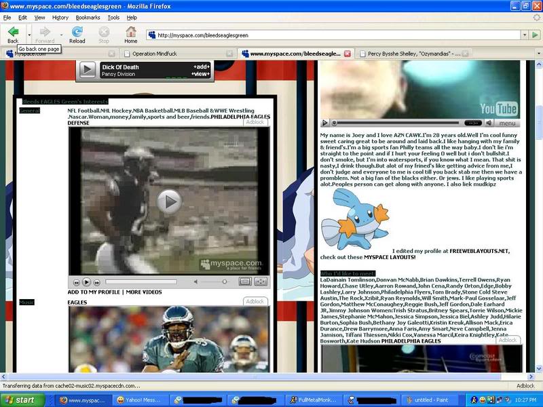Viewport: 543px width, 407px height.
Task: Click the rewind button in the MySpace video player
Action: (77, 282)
